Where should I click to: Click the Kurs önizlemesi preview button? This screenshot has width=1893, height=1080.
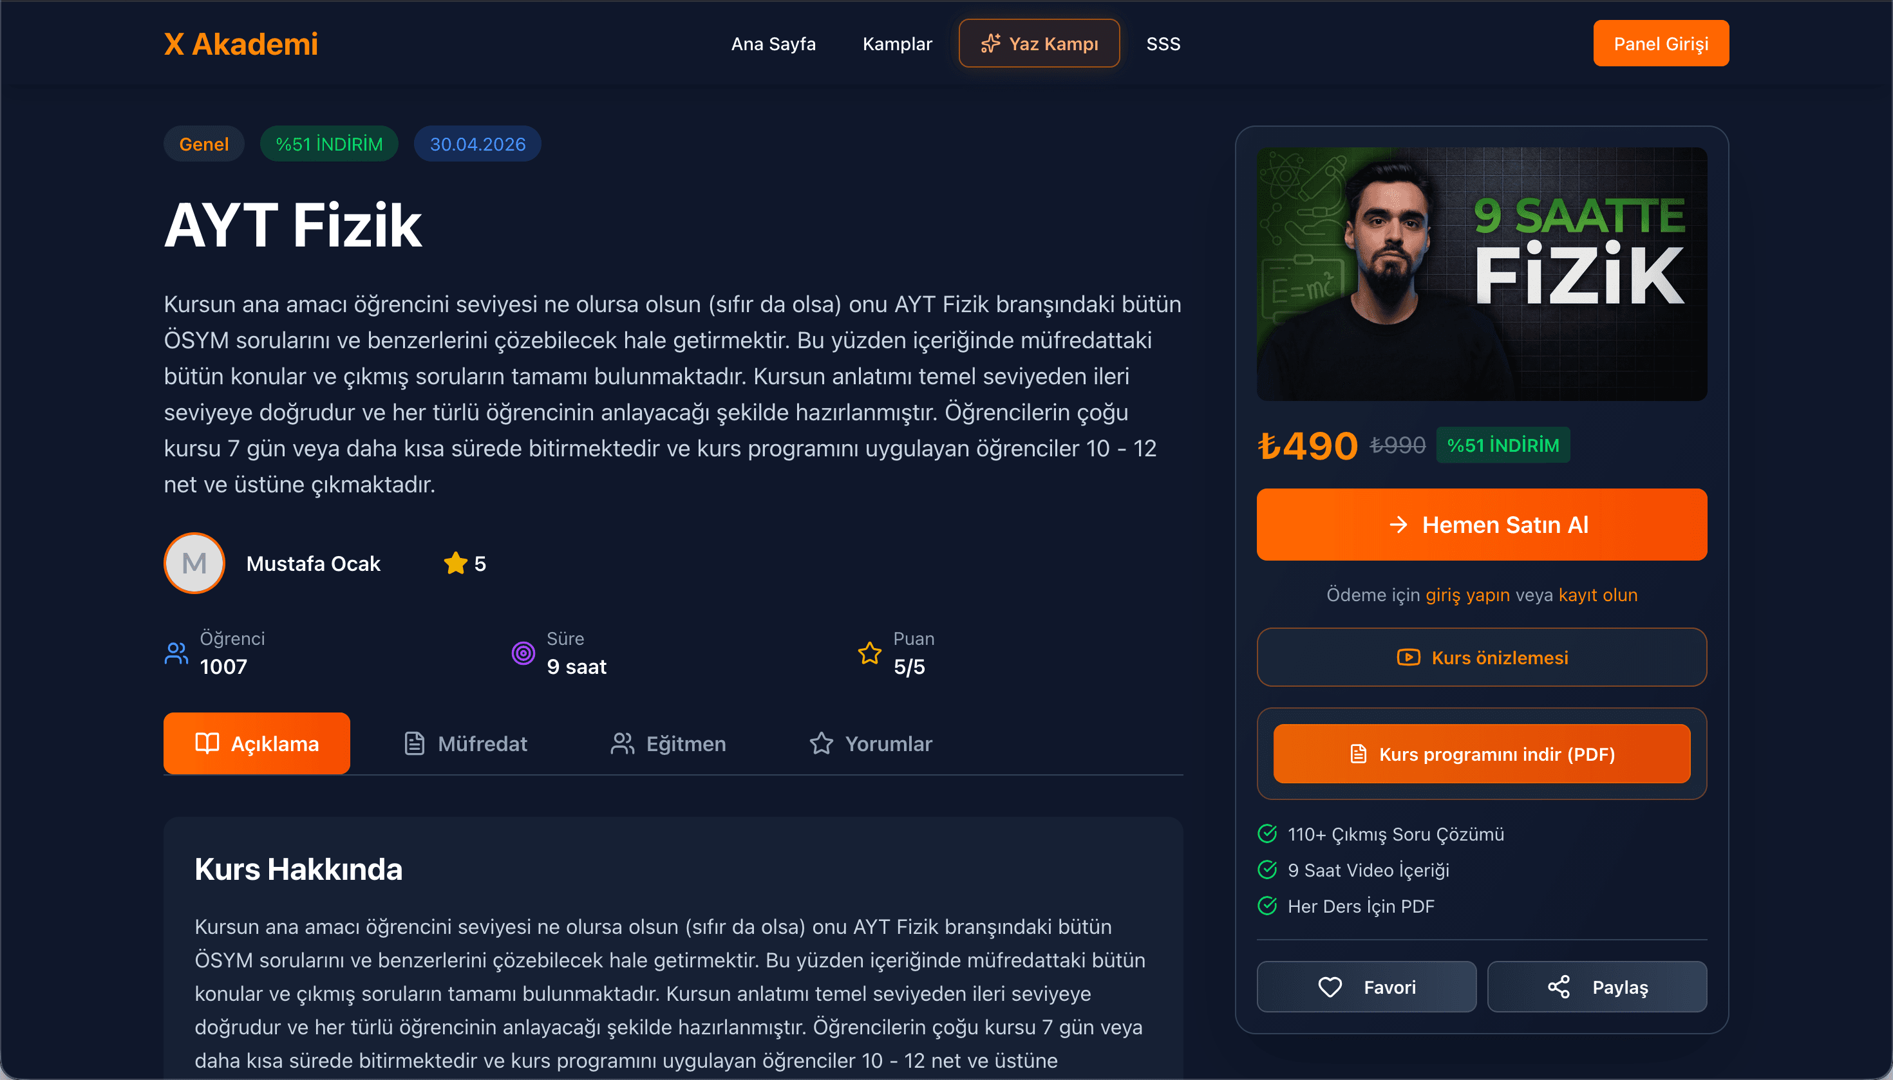point(1482,658)
